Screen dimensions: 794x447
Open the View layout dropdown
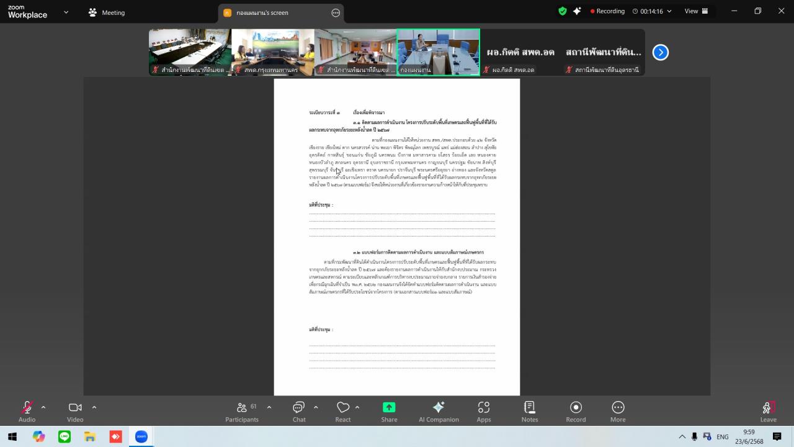[695, 11]
